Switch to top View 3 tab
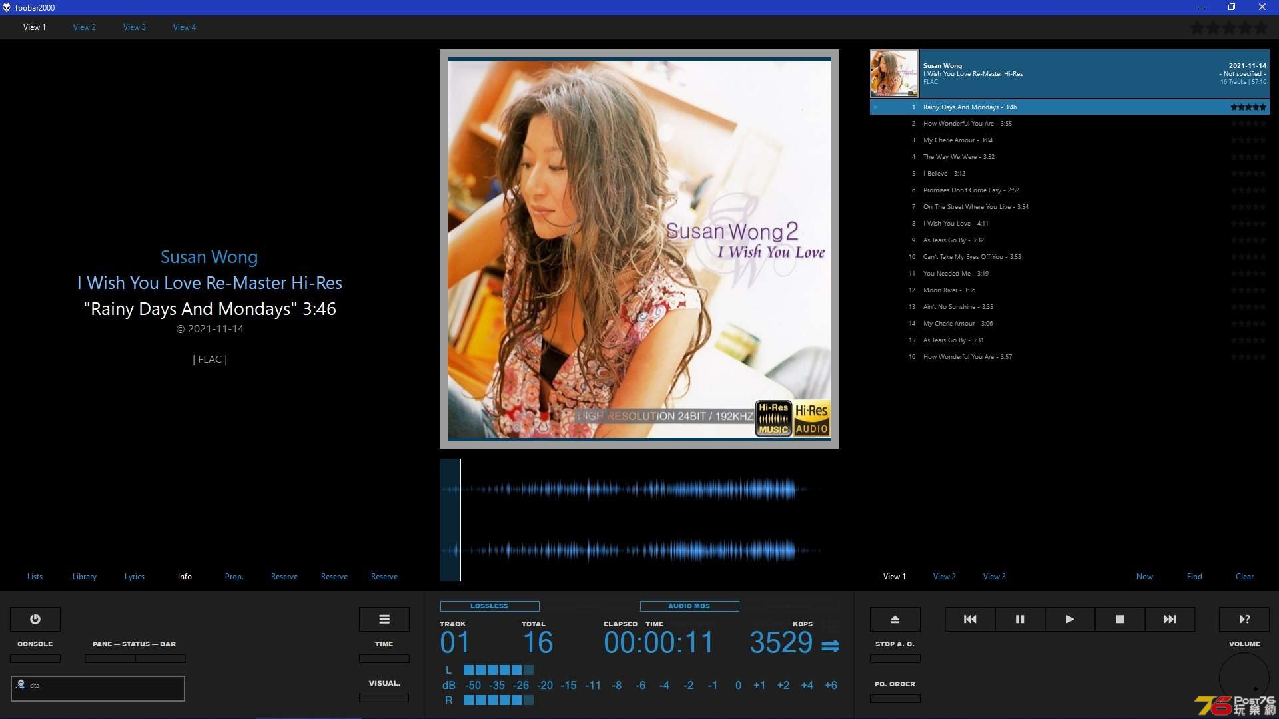The image size is (1279, 719). click(x=135, y=27)
